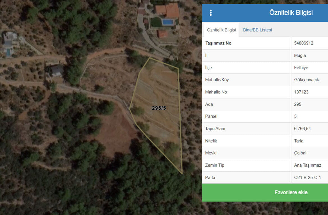Select the Tapu Alanı value 6.766,54
The width and height of the screenshot is (328, 215).
[x=302, y=128]
